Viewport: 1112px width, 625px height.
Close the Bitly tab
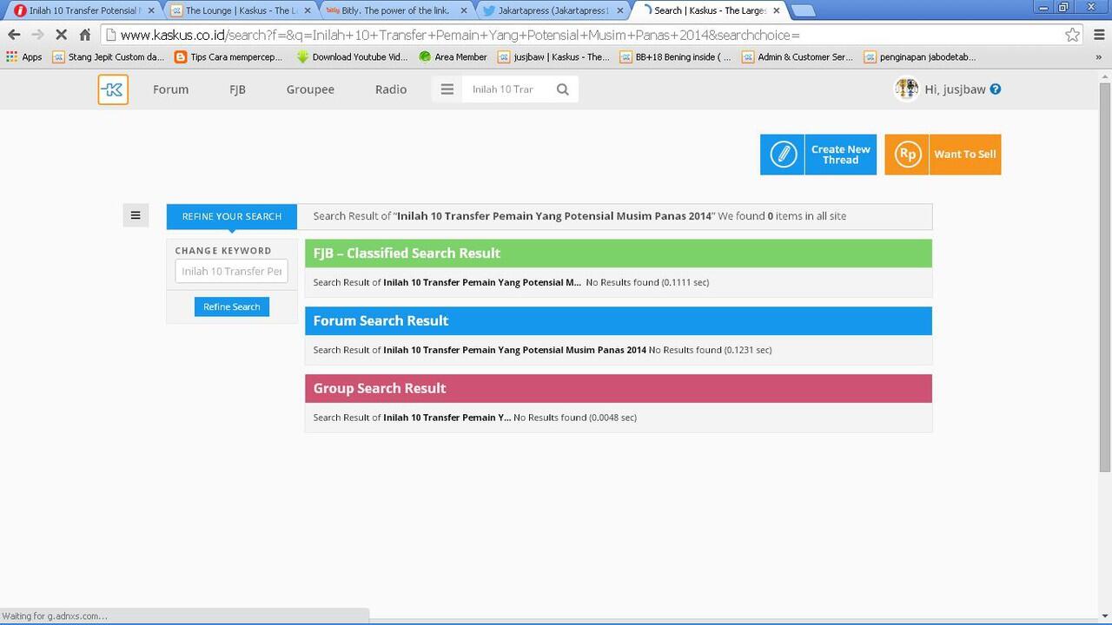464,10
